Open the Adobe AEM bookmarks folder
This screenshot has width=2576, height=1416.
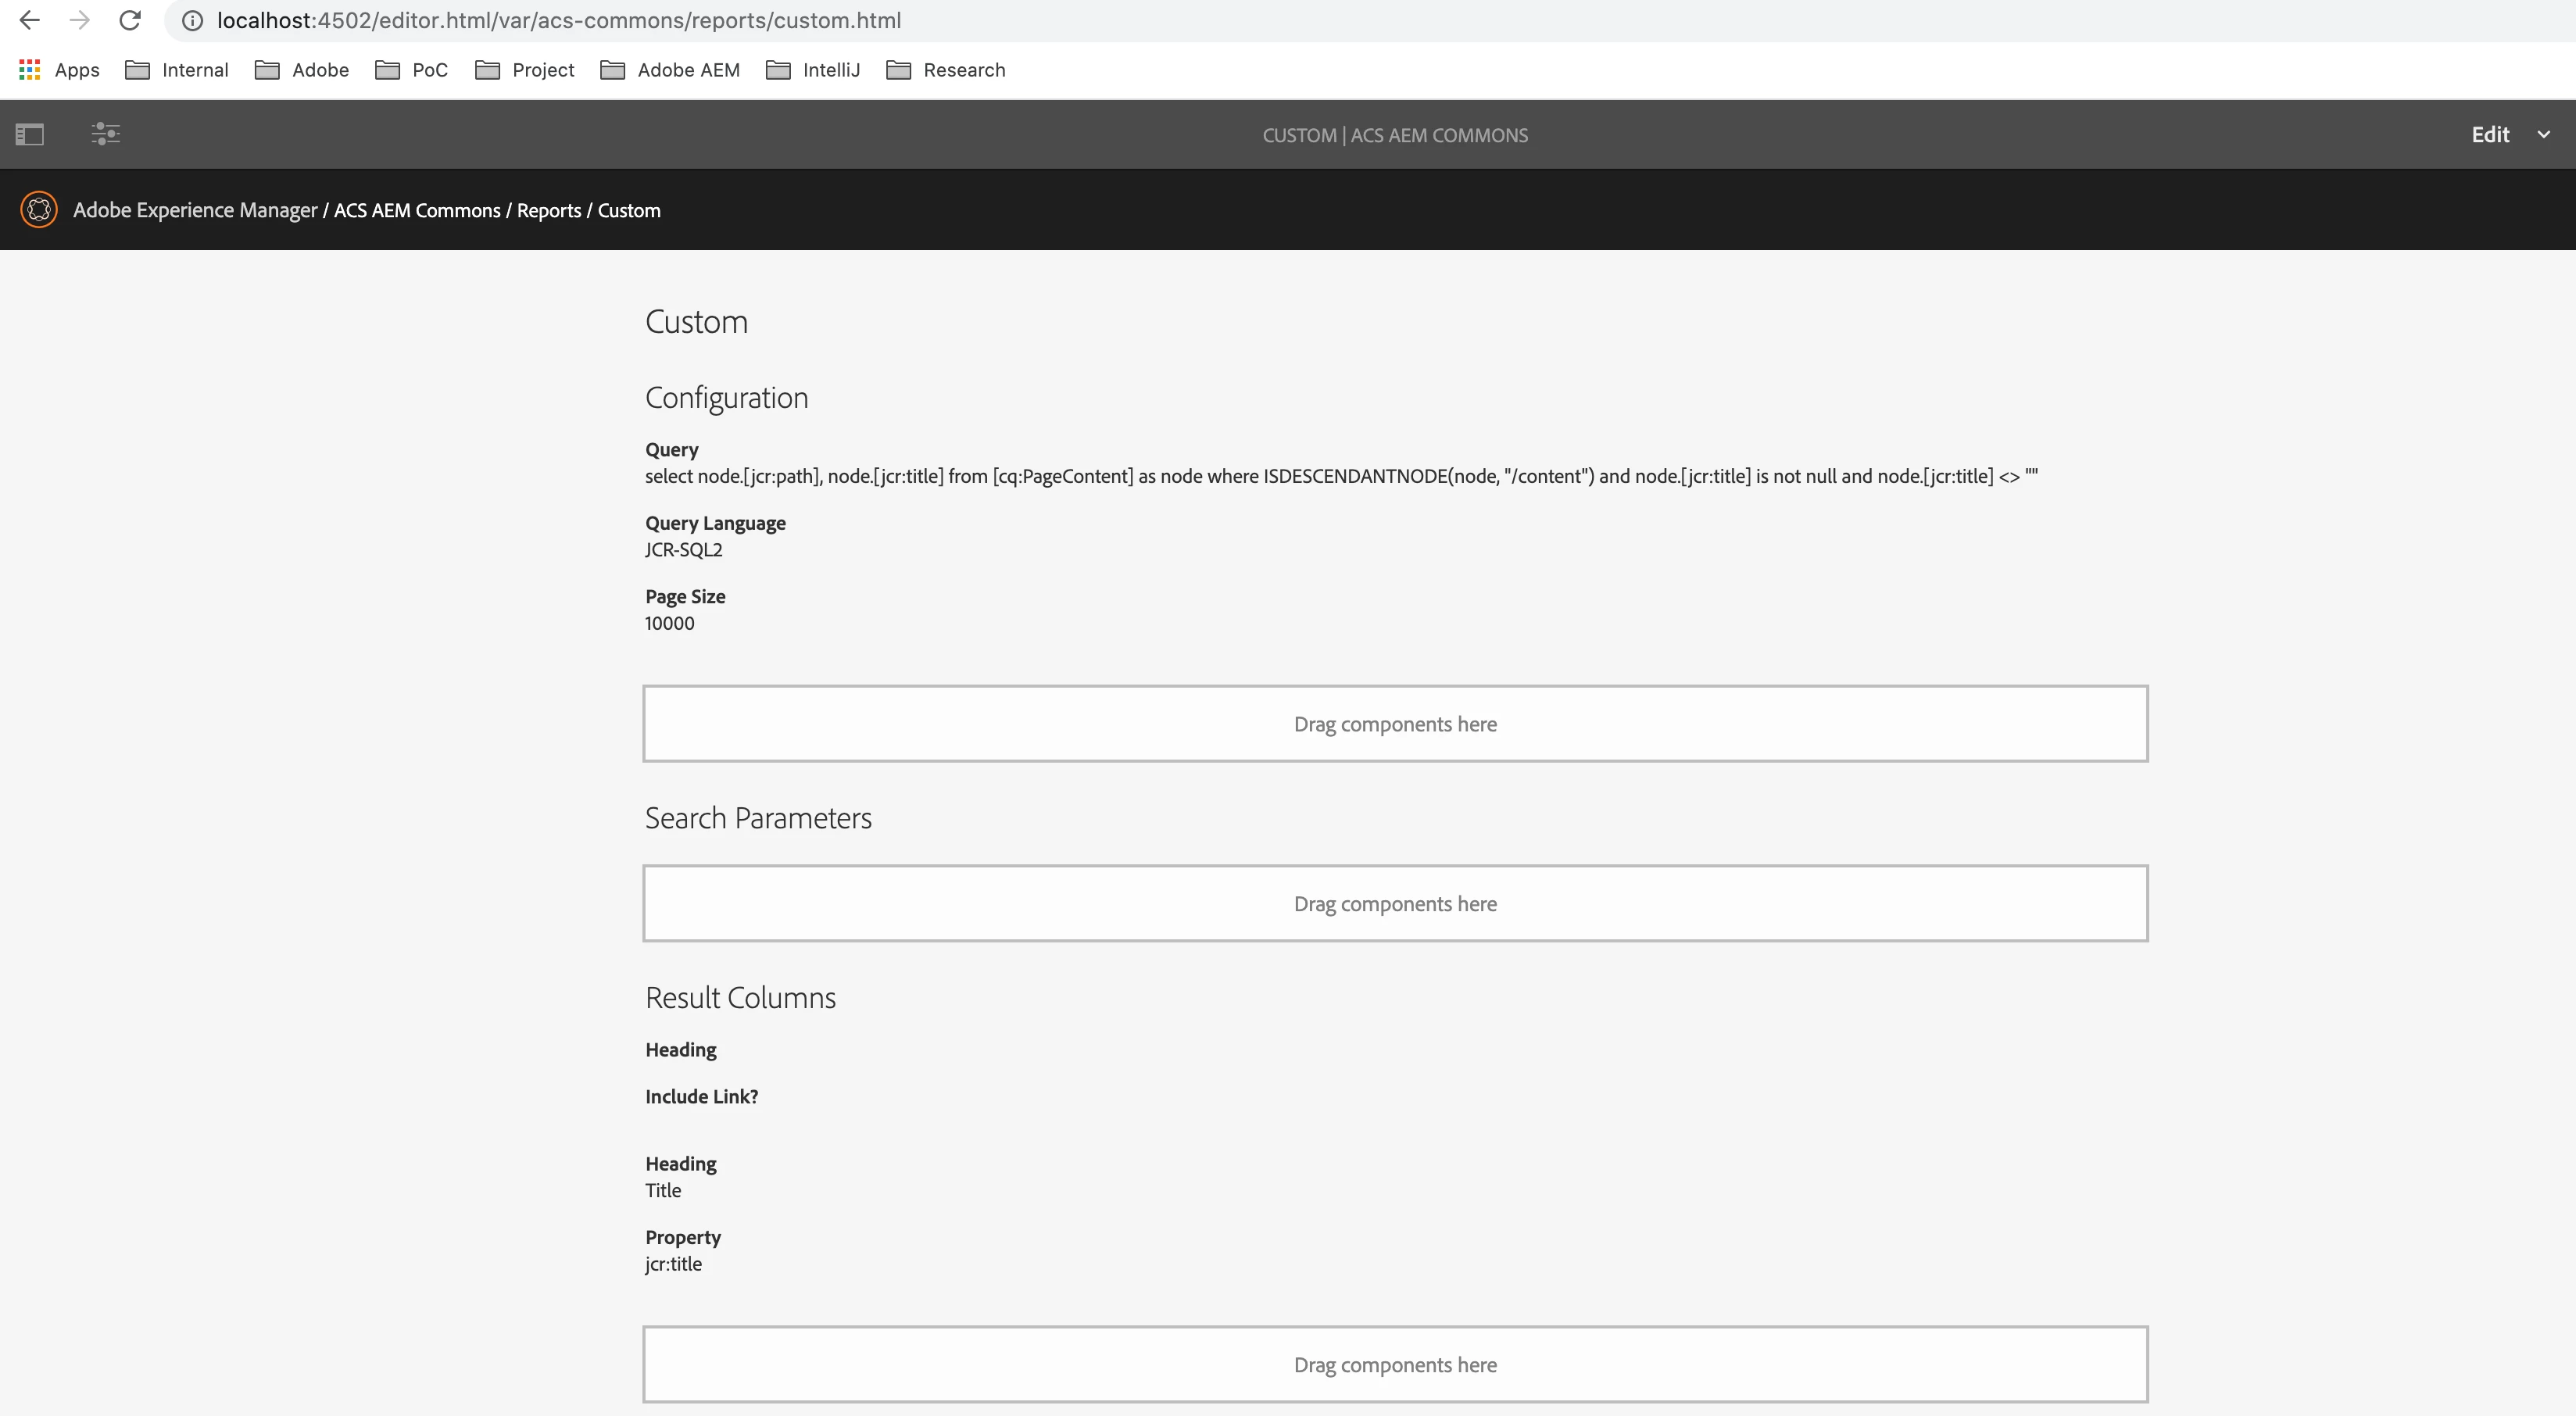[670, 70]
